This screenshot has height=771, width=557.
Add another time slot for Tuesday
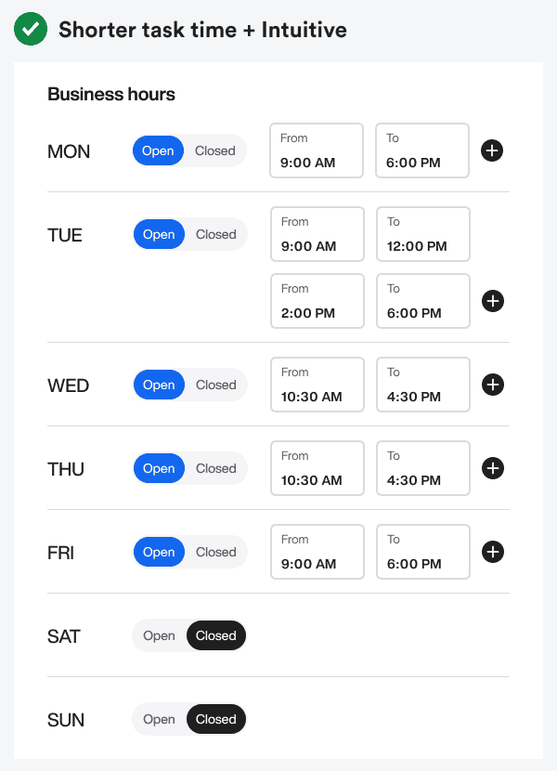(493, 301)
